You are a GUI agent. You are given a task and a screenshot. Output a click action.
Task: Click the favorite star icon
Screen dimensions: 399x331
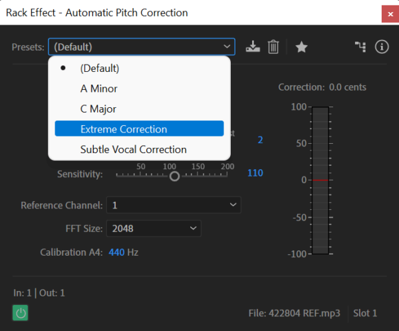301,47
